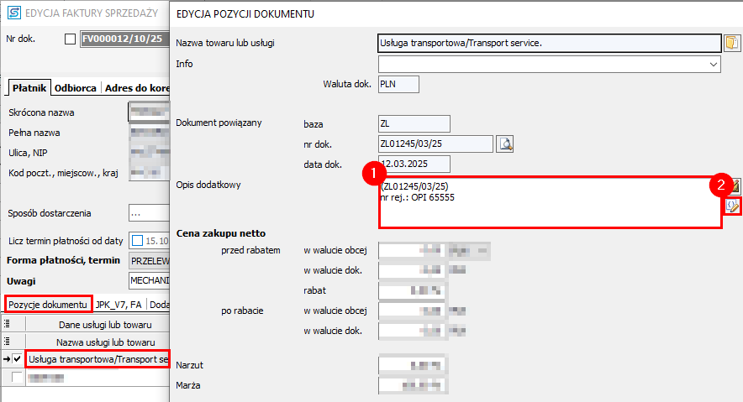The height and width of the screenshot is (402, 743).
Task: Select the Pozycje dokumentu tab
Action: [48, 304]
